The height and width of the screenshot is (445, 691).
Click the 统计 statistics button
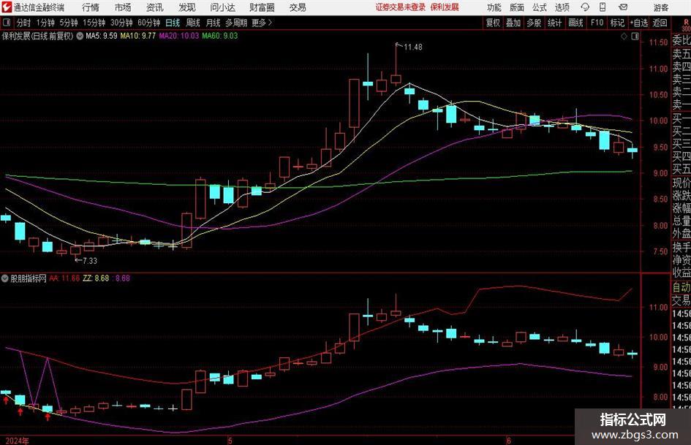[554, 23]
